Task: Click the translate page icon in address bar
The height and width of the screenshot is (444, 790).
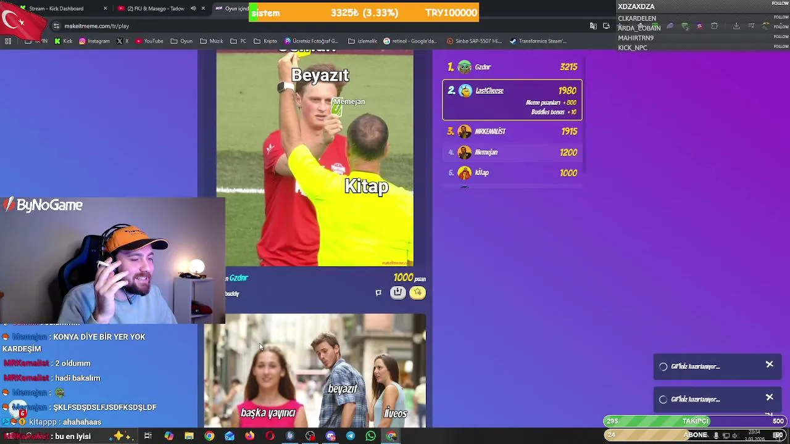Action: pyautogui.click(x=593, y=26)
